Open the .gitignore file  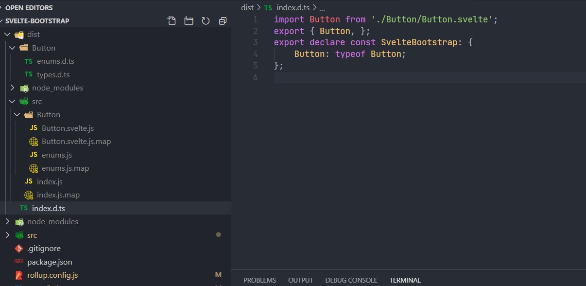(x=44, y=249)
